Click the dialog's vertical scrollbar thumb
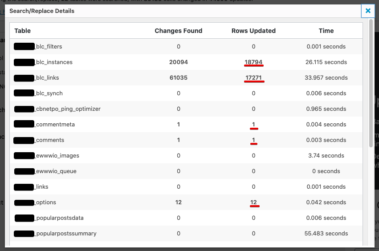The width and height of the screenshot is (379, 251). pyautogui.click(x=371, y=85)
